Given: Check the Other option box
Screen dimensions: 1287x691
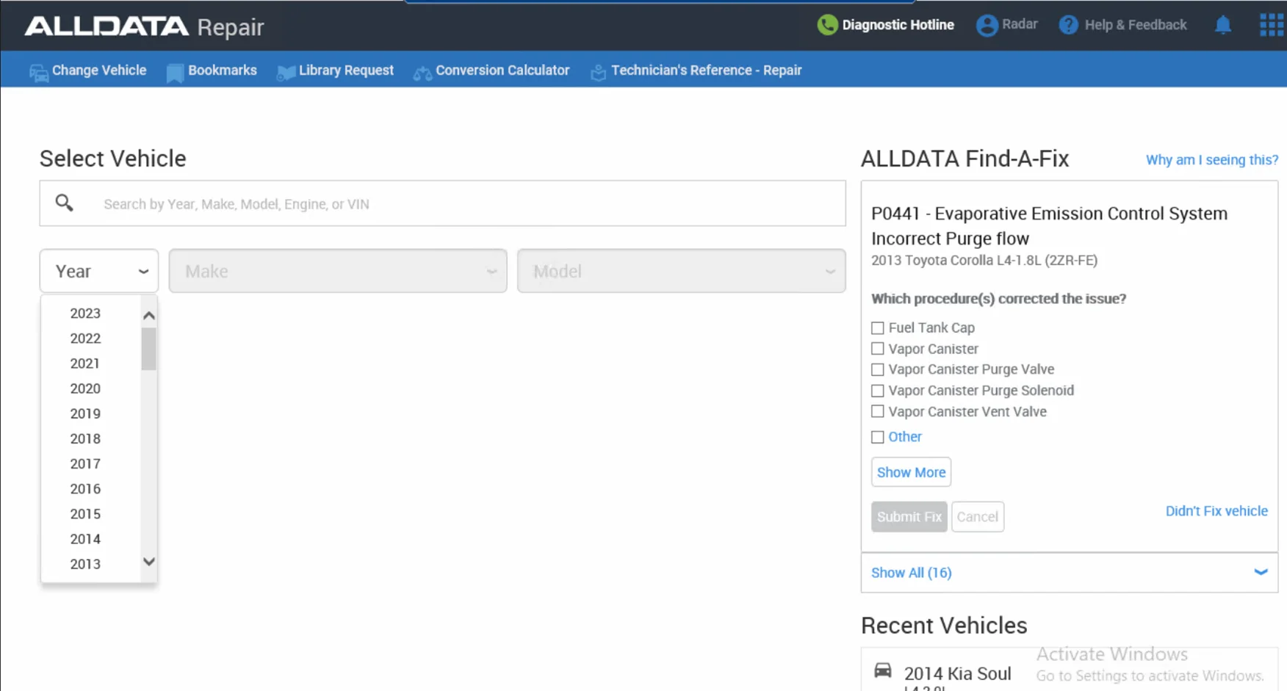Looking at the screenshot, I should point(878,437).
